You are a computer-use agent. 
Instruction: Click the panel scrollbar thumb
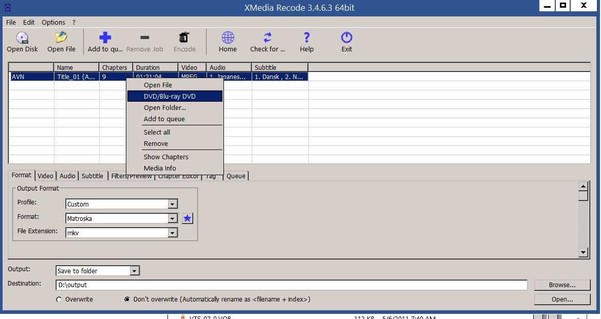tap(583, 196)
